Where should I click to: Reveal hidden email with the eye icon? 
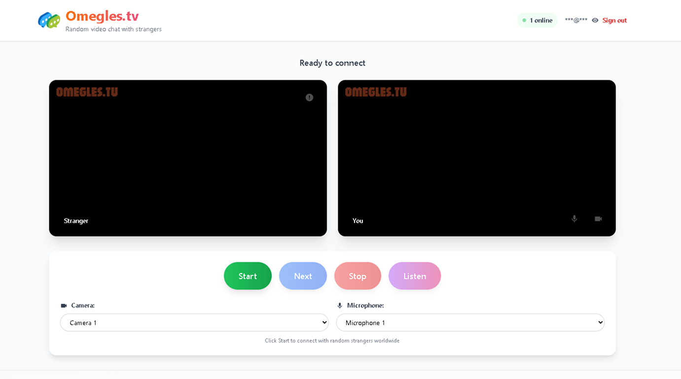595,20
